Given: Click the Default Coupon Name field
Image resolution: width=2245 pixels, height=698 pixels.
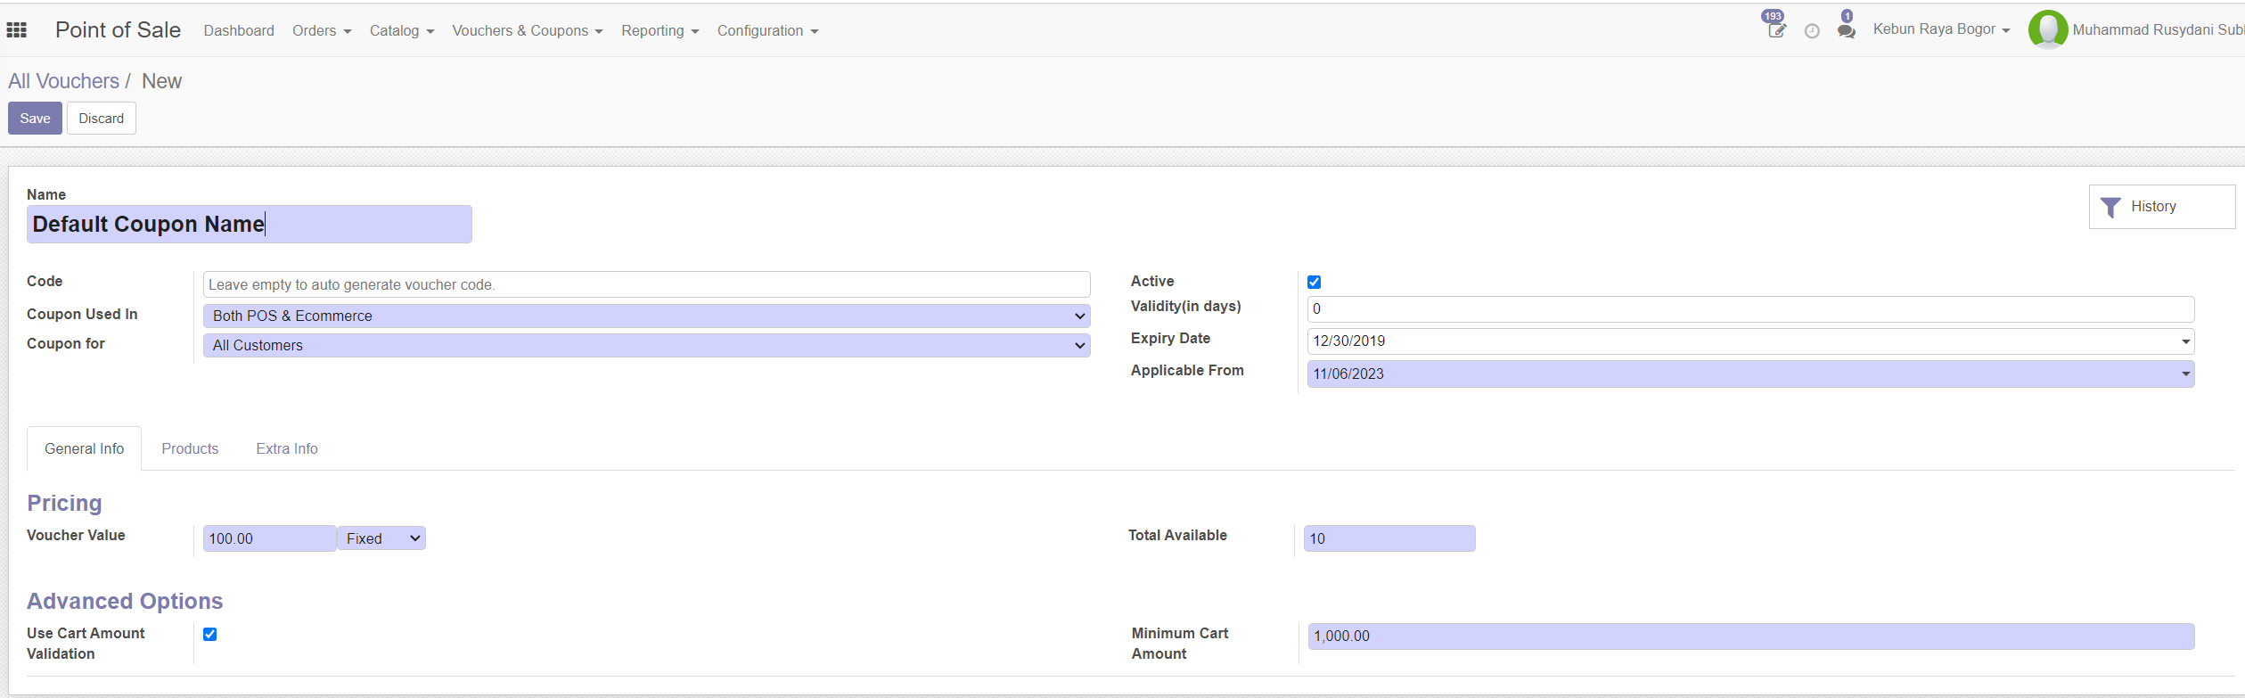Looking at the screenshot, I should (250, 225).
